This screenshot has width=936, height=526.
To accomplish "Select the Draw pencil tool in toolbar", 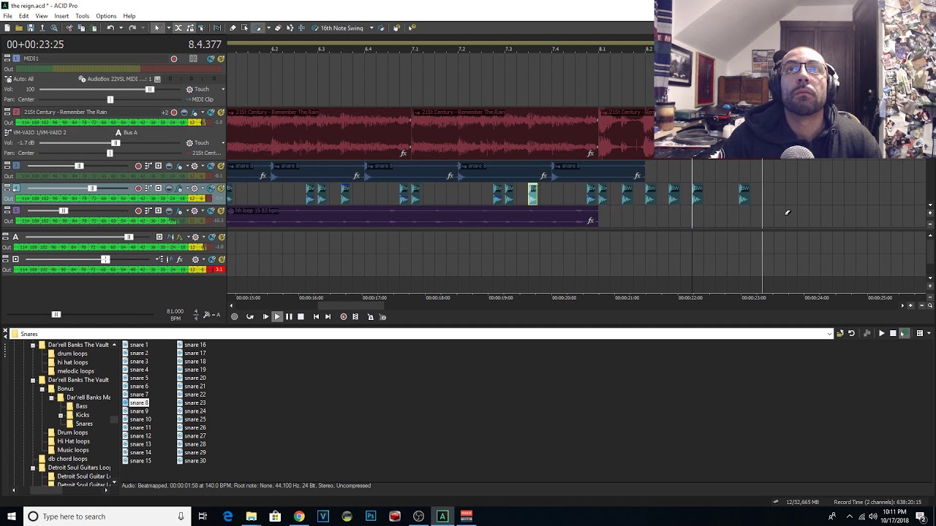I will pyautogui.click(x=233, y=28).
